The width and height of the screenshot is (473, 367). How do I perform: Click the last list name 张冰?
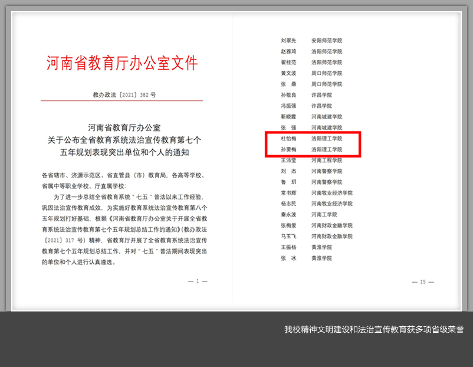coord(288,258)
